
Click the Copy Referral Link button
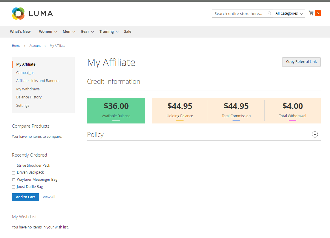pos(301,62)
